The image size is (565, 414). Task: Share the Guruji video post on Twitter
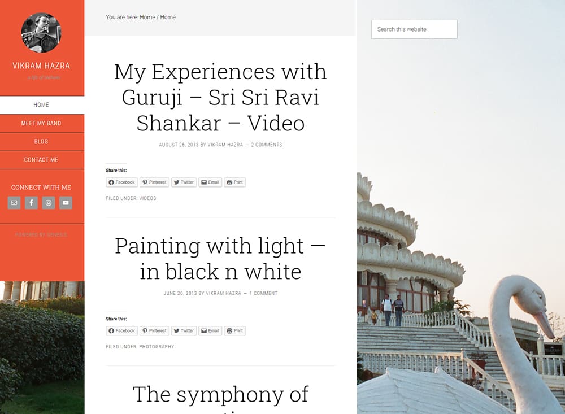(x=184, y=182)
